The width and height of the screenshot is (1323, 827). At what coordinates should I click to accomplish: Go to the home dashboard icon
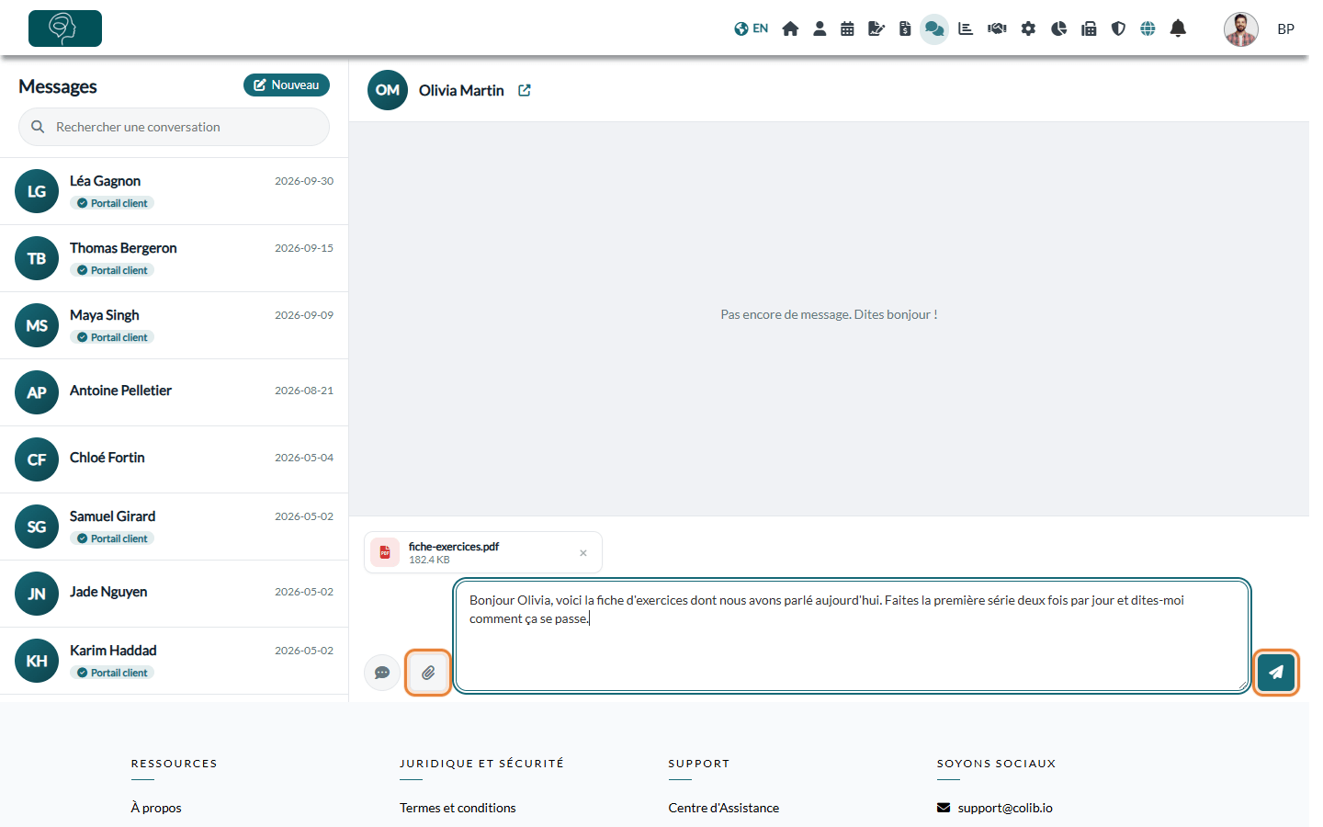coord(790,28)
